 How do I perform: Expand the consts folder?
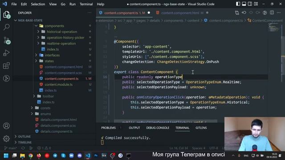32,108
